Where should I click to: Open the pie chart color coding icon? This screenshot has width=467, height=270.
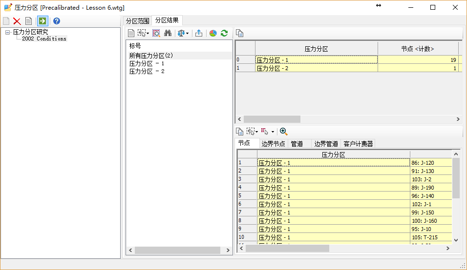(213, 33)
